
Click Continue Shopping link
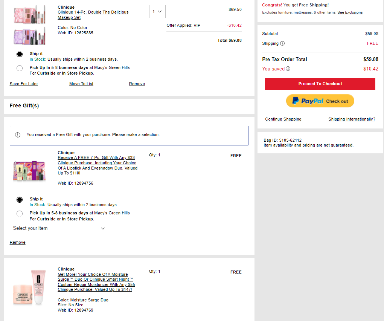(283, 119)
